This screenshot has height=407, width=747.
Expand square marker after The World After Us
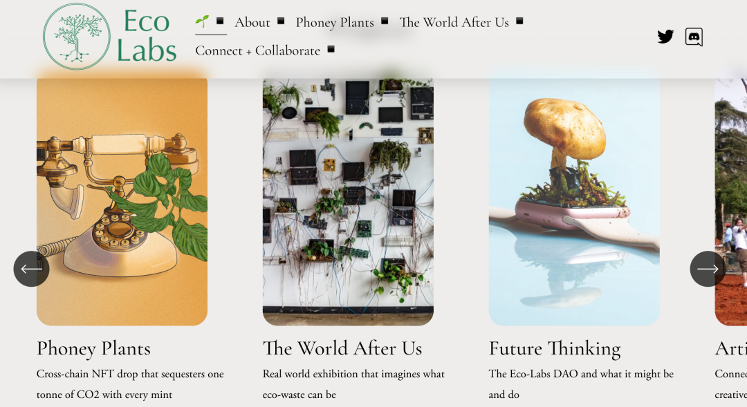click(x=519, y=21)
